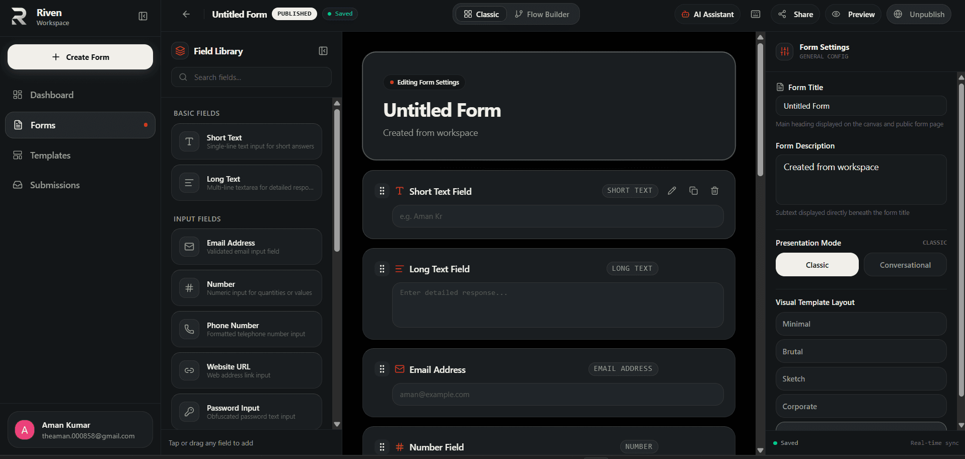Image resolution: width=965 pixels, height=459 pixels.
Task: Click the Website URL library link icon
Action: tap(189, 370)
